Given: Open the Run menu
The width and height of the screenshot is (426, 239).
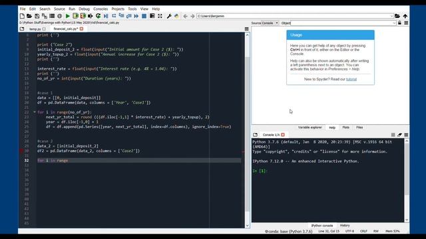Looking at the screenshot, I should tap(72, 9).
